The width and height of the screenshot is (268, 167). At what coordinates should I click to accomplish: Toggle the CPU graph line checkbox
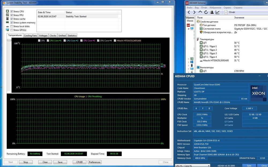pyautogui.click(x=39, y=41)
